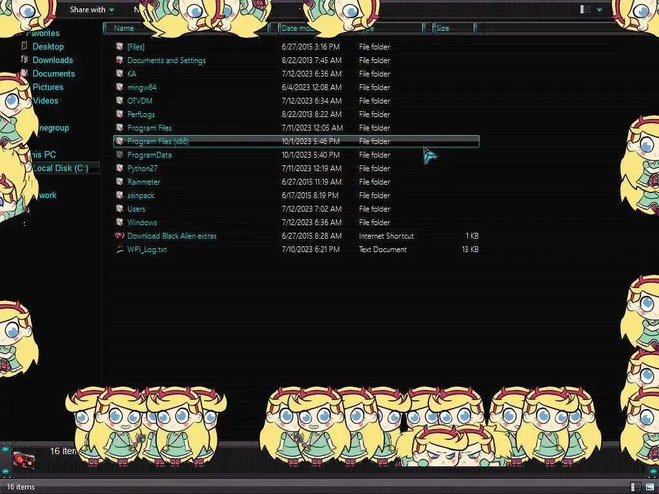Screen dimensions: 659x494
Task: Click the ProgramData folder icon
Action: [120, 154]
